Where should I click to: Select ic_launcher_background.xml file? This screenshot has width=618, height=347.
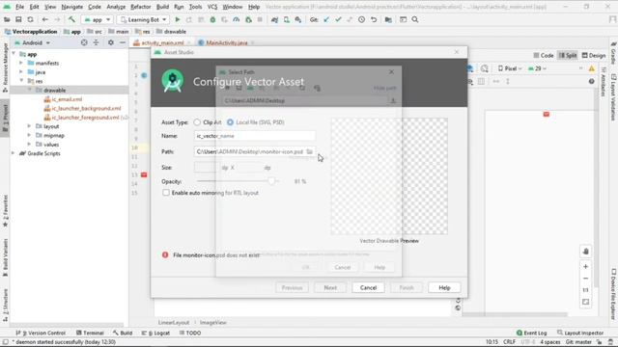[83, 108]
